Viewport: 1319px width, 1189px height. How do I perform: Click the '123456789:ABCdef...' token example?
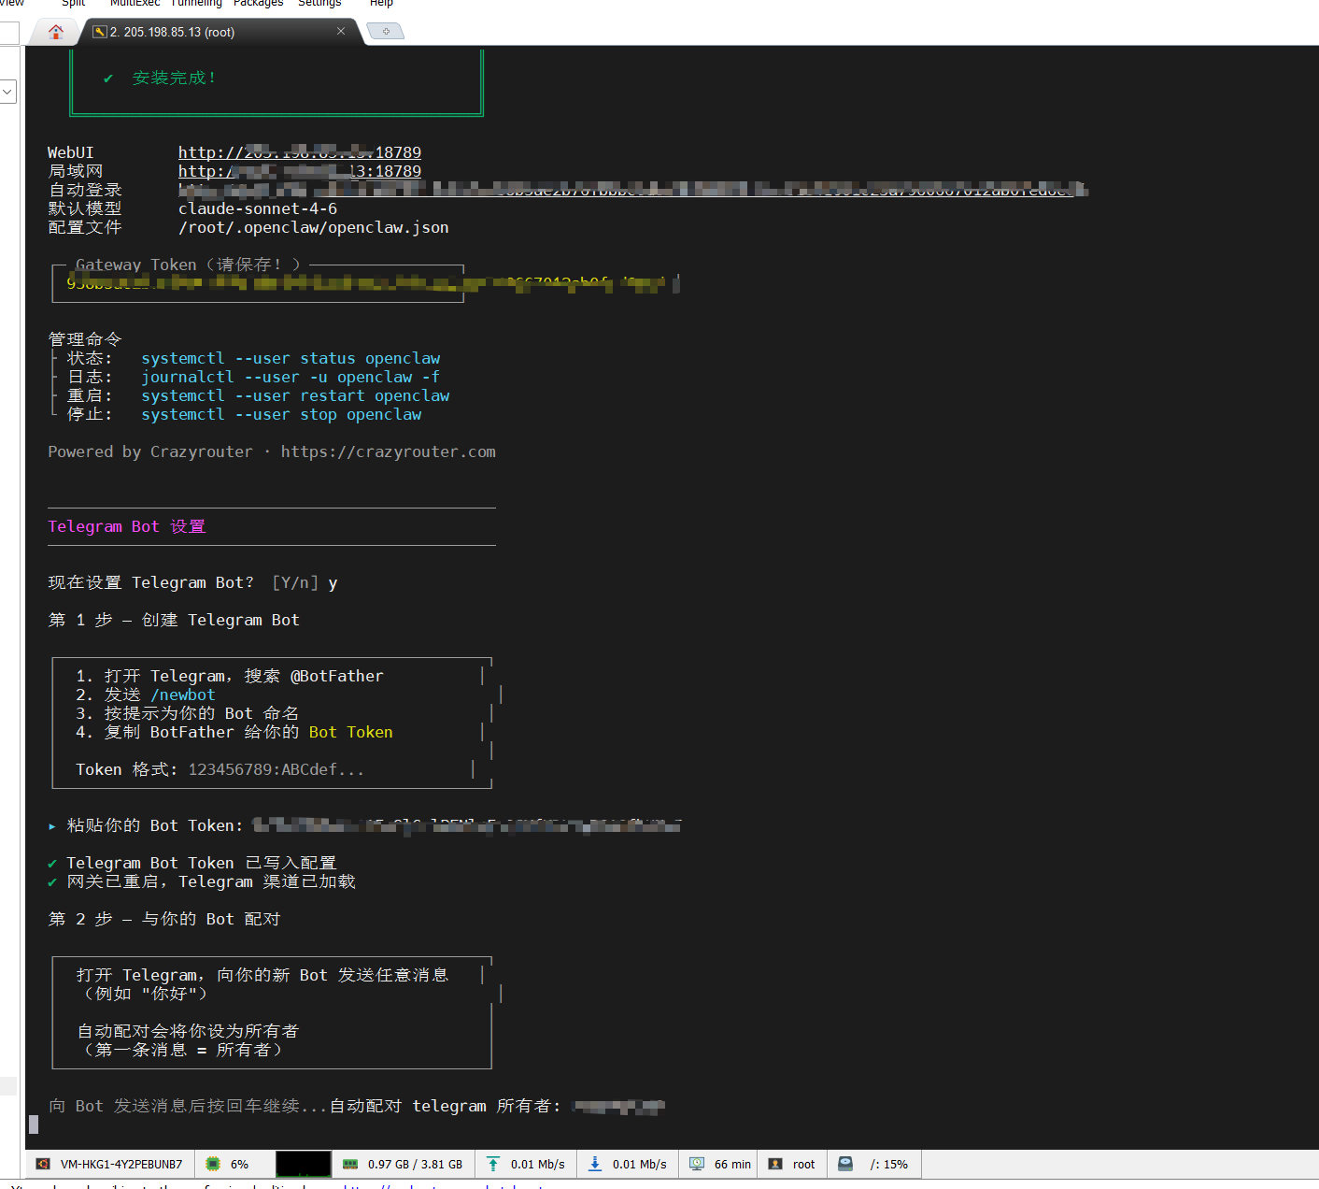(277, 769)
